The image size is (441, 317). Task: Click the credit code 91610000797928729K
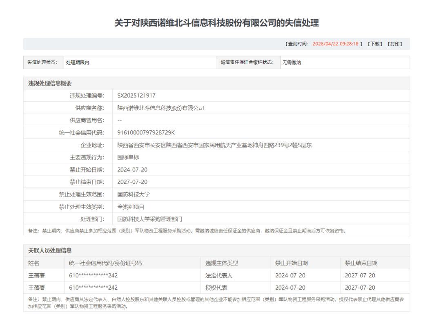pos(146,132)
